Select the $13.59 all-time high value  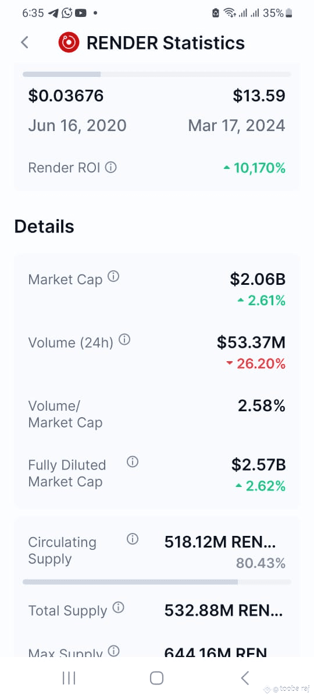[x=259, y=96]
